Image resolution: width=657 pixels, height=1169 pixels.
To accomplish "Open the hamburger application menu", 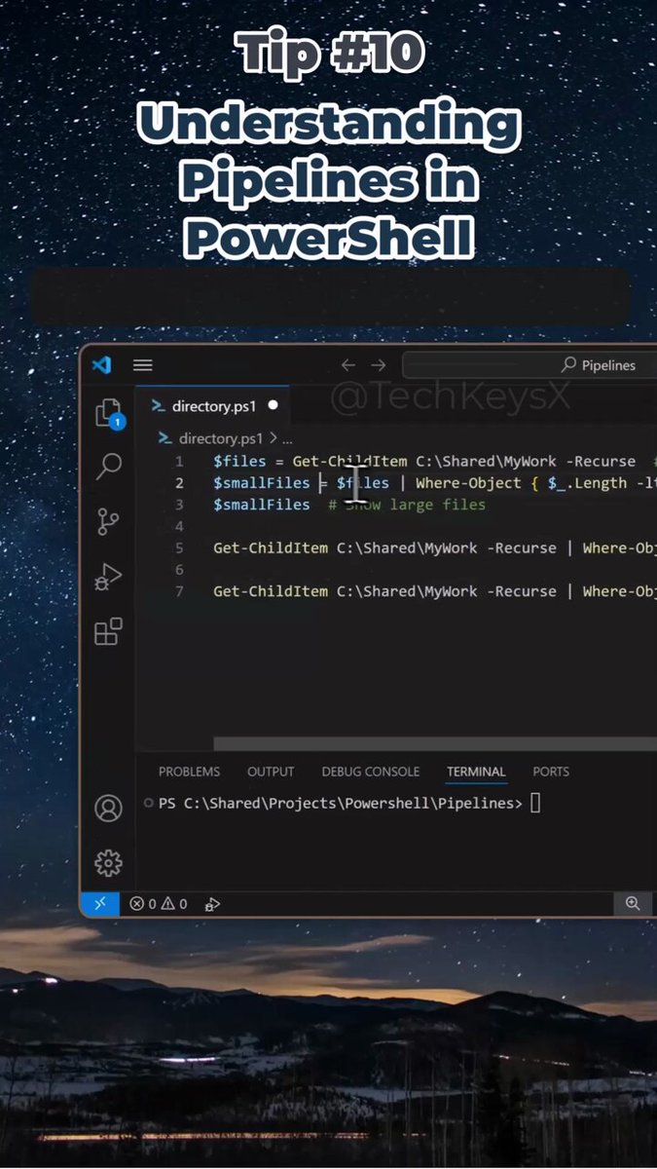I will [x=143, y=365].
